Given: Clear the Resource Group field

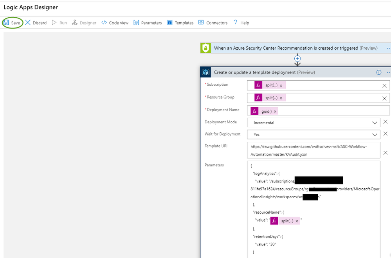Looking at the screenshot, I should pos(384,98).
